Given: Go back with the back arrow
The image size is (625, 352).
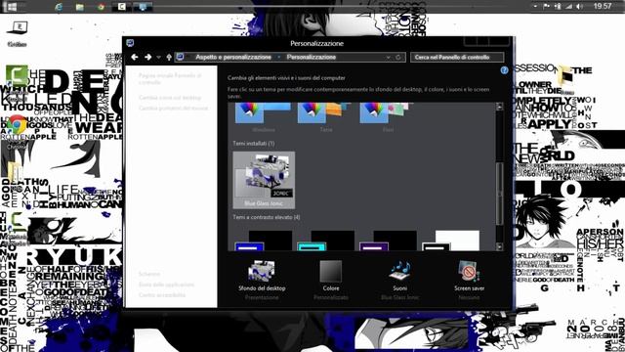Looking at the screenshot, I should point(135,57).
